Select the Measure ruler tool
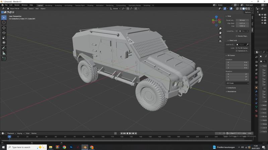 click(x=4, y=53)
